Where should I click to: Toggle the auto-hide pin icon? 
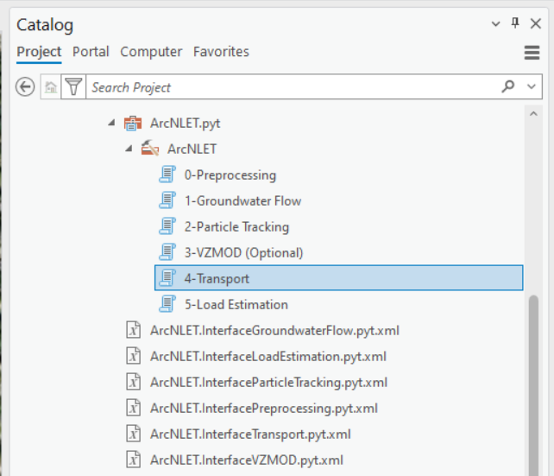515,23
